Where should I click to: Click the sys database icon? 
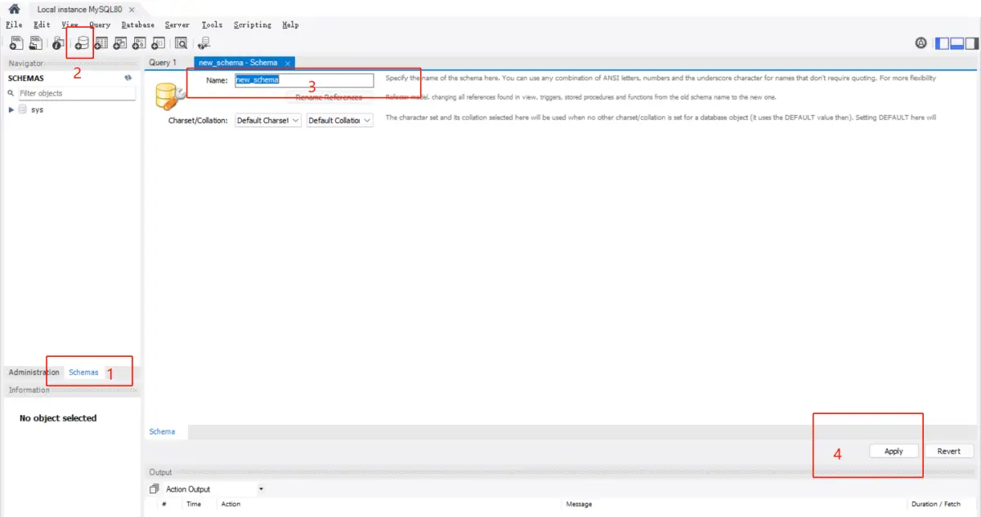click(x=23, y=109)
